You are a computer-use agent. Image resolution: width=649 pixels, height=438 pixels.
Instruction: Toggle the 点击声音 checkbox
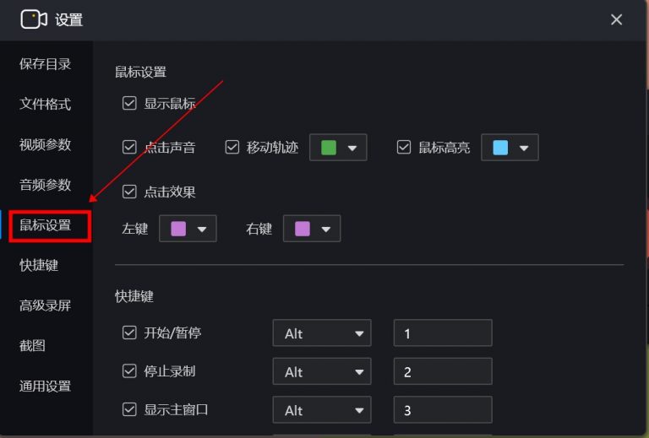click(129, 148)
